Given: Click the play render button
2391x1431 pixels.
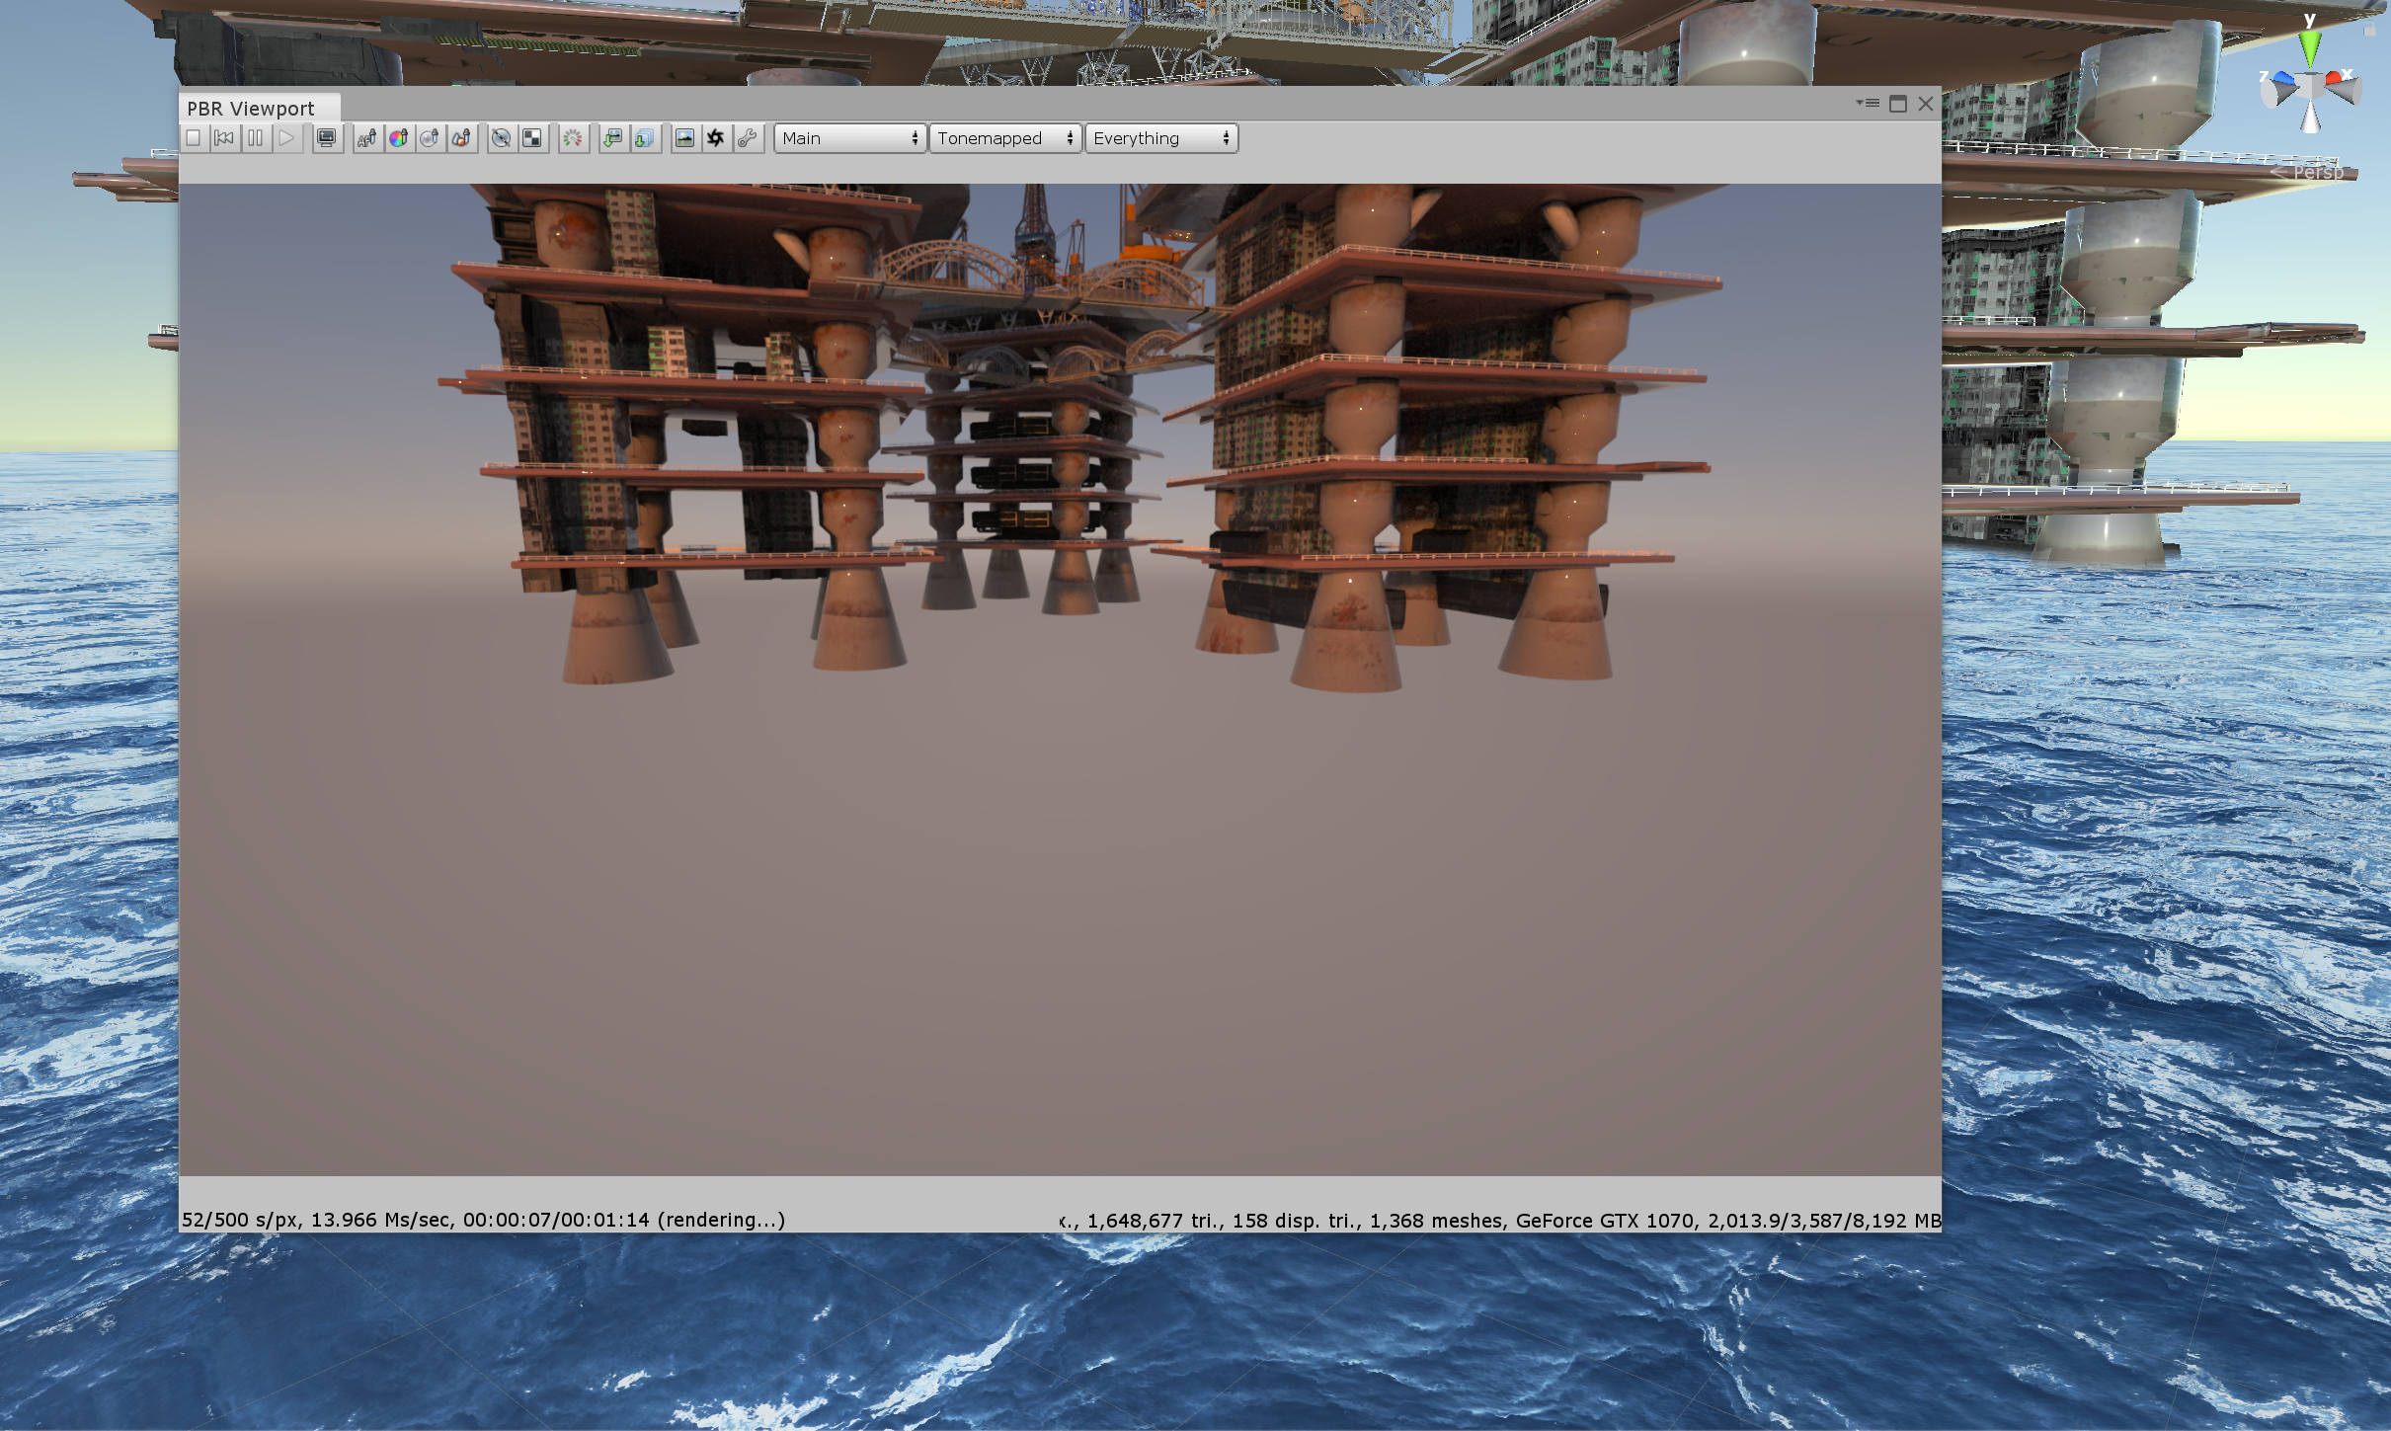Looking at the screenshot, I should (x=286, y=138).
